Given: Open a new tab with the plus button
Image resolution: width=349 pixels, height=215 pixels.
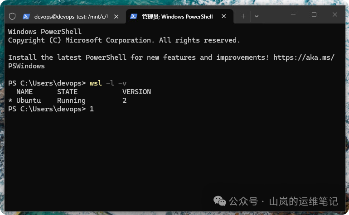Looking at the screenshot, I should (243, 16).
